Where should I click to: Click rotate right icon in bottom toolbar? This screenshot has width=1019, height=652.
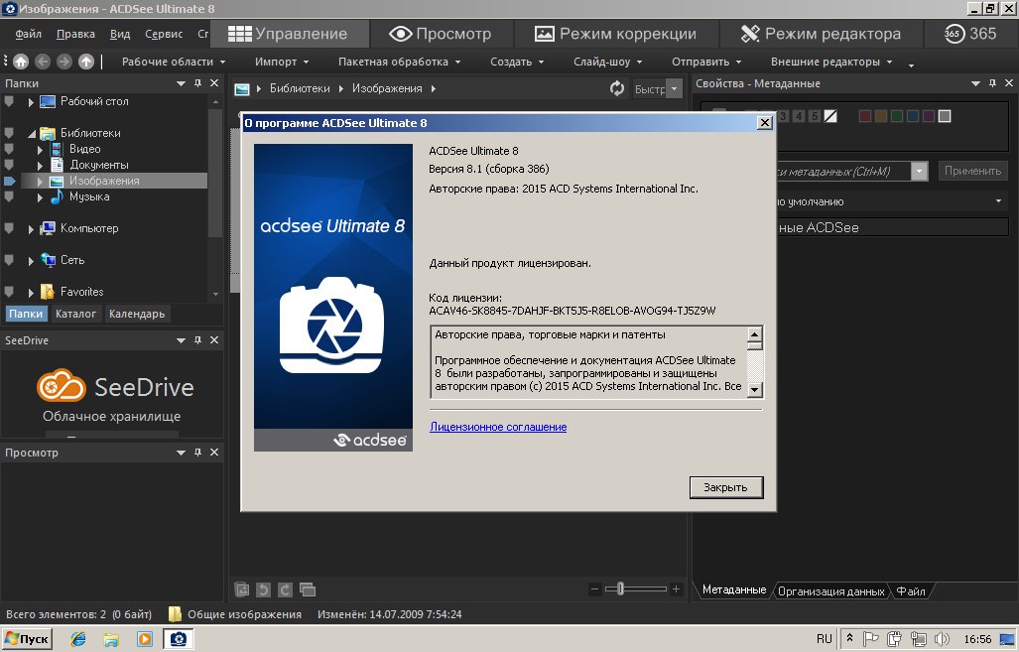[x=286, y=589]
